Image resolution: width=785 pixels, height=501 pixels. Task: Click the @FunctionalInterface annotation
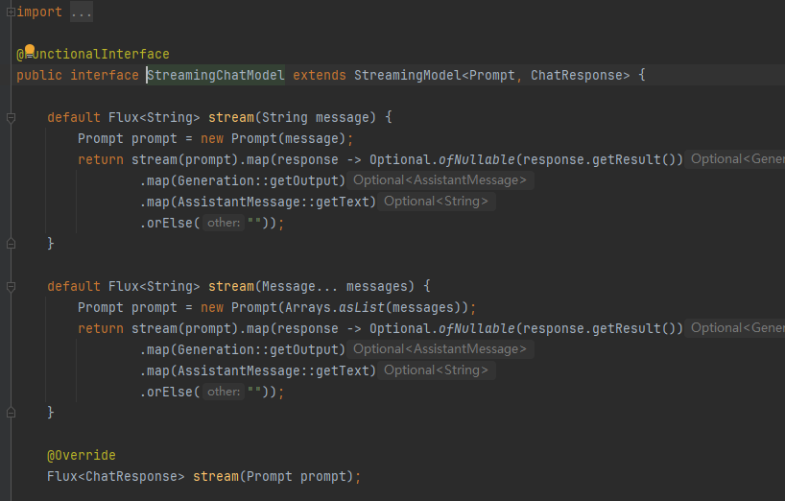tap(93, 54)
